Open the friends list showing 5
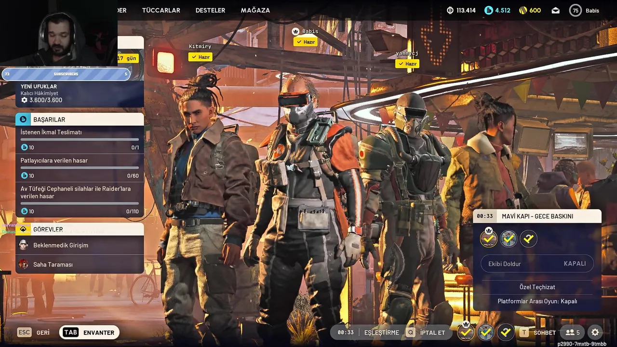Screen dimensions: 617x347 click(572, 333)
